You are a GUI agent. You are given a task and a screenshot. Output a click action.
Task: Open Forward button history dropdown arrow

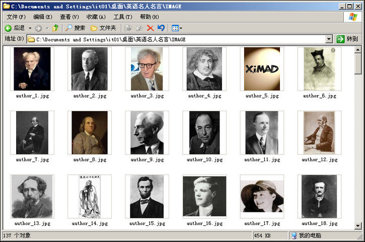[47, 28]
